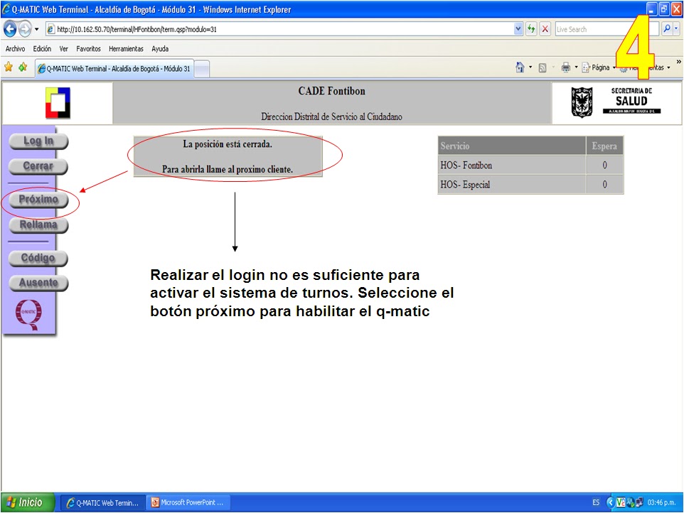
Task: Click the Secretaria de Salud shield logo
Action: (x=583, y=102)
